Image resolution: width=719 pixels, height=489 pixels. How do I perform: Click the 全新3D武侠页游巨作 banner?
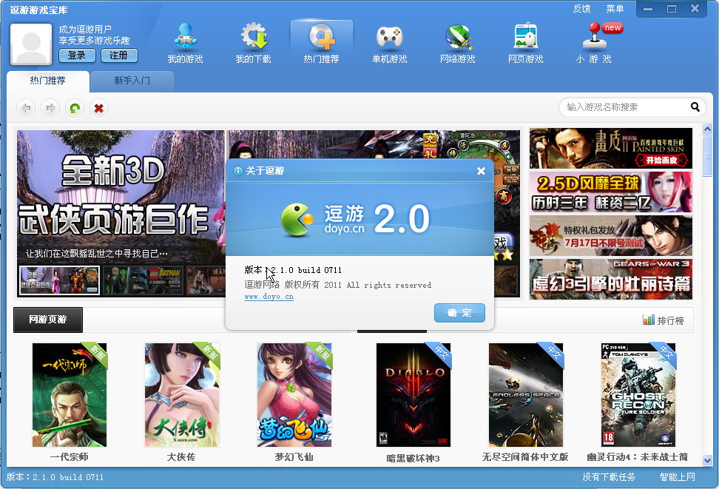(121, 198)
